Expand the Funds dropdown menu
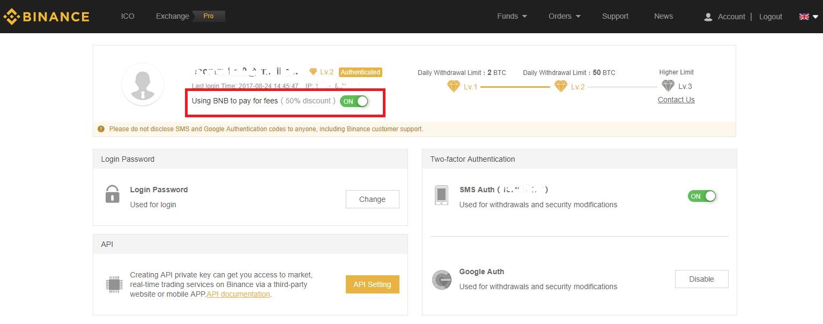The image size is (823, 324). click(x=512, y=16)
